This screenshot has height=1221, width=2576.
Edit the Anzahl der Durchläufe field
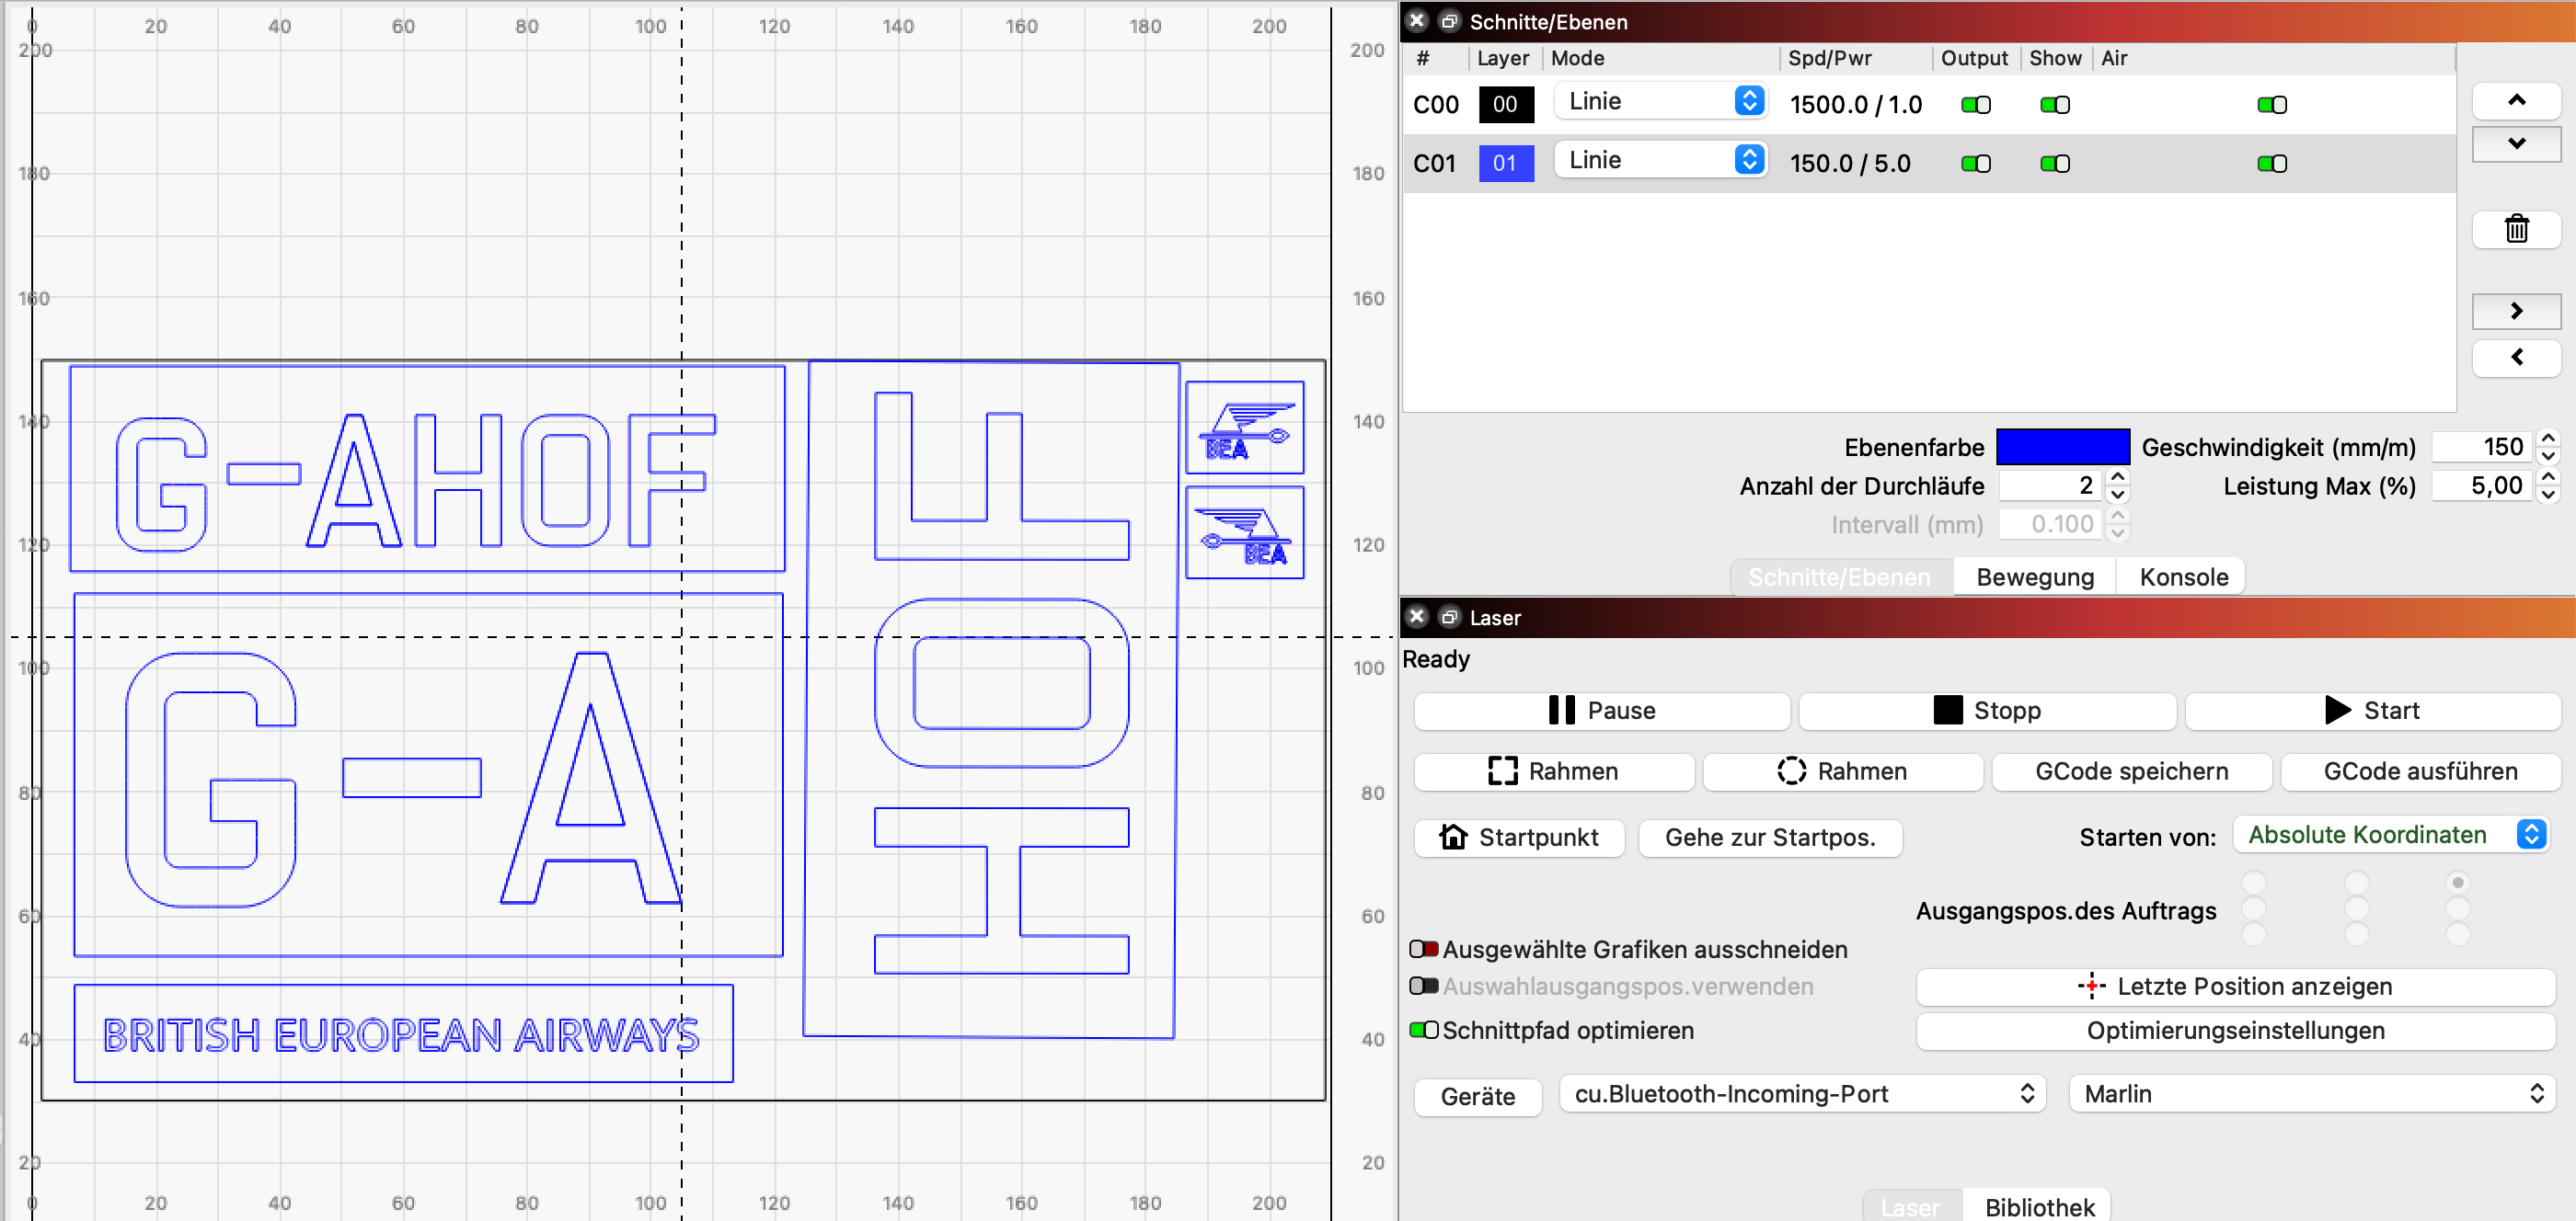2049,485
